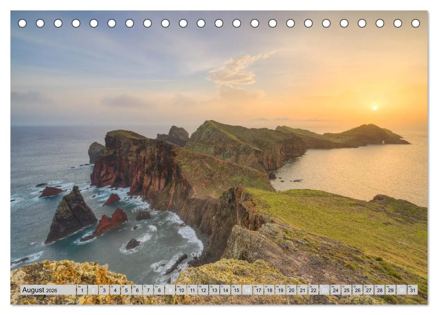Viewport: 438px width, 315px height.
Task: Select day 11 in the calendar strip
Action: pos(192,290)
